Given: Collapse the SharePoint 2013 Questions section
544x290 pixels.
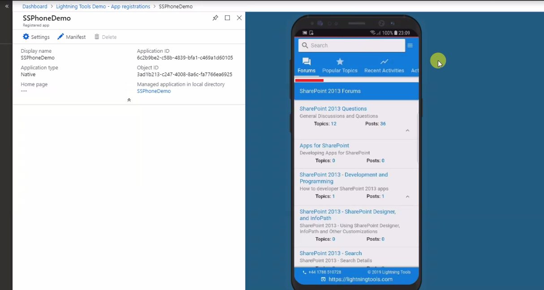Looking at the screenshot, I should (407, 130).
